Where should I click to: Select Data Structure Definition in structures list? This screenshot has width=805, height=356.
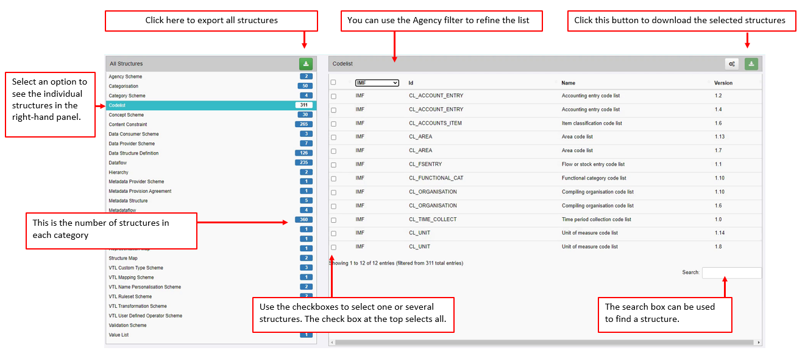(x=133, y=153)
